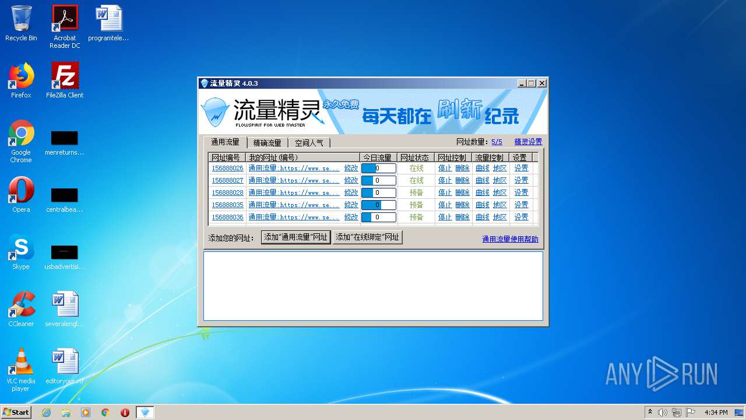Open the Opera desktop shortcut

tap(21, 195)
